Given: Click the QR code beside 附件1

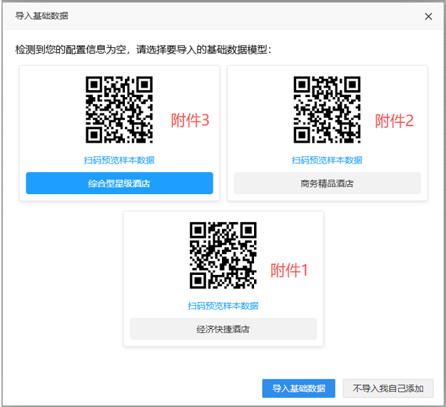Looking at the screenshot, I should coord(223,255).
